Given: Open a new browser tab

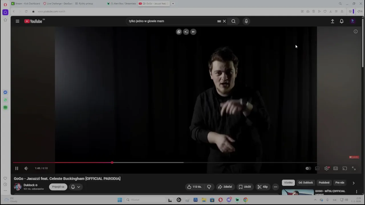Looking at the screenshot, I should tap(173, 4).
